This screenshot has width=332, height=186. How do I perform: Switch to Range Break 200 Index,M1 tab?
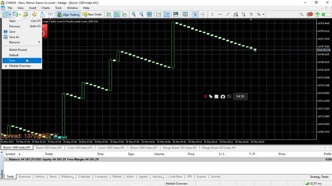pyautogui.click(x=219, y=148)
